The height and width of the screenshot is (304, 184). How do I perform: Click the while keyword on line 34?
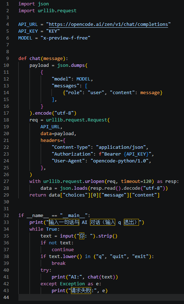(36, 229)
